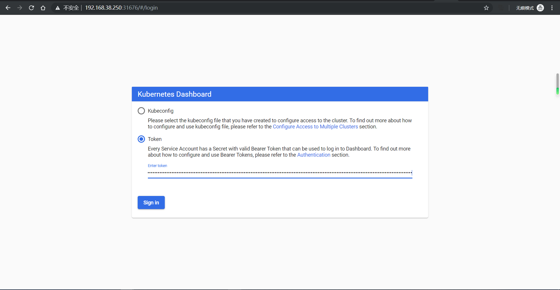Focus the Enter token input field
The height and width of the screenshot is (290, 560).
280,173
